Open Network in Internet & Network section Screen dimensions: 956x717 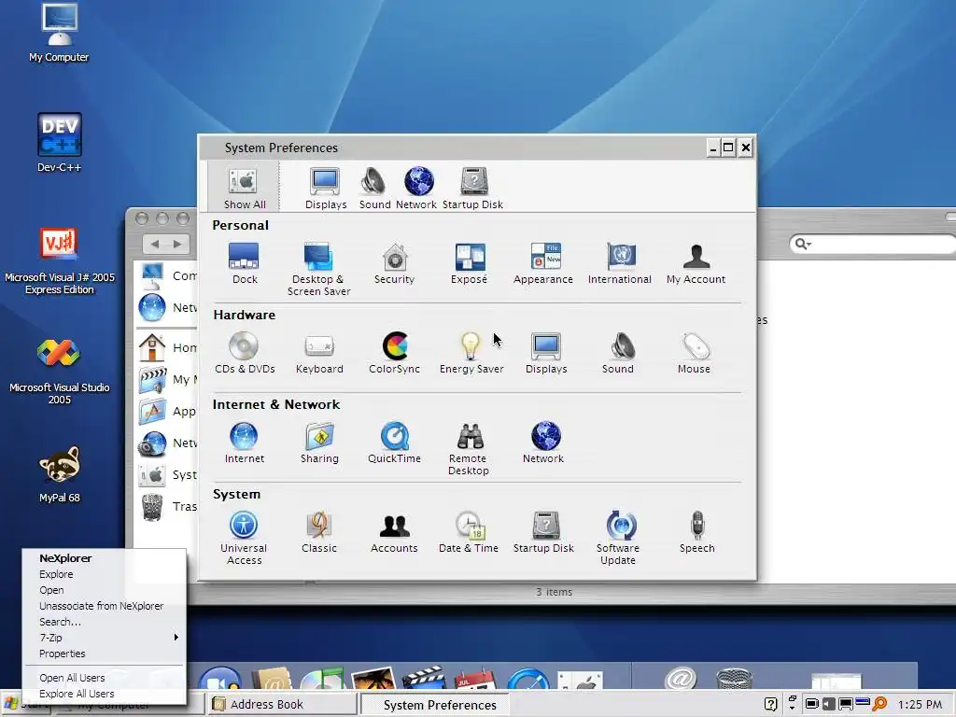point(543,442)
